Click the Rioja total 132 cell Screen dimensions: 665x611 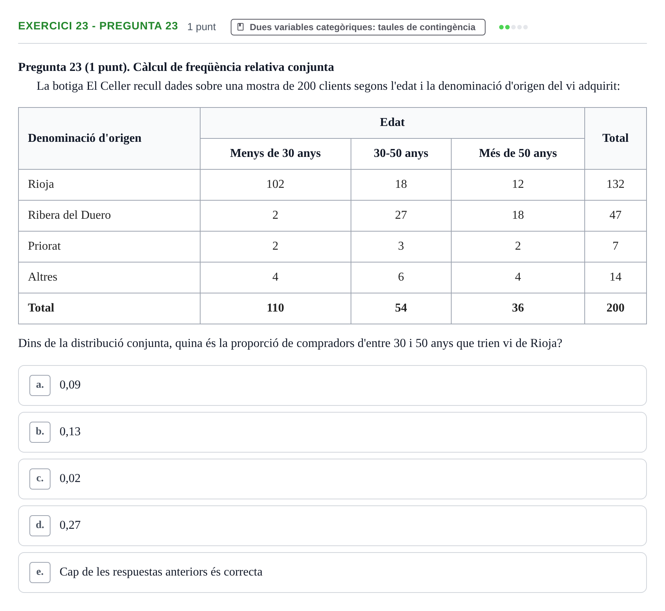615,184
